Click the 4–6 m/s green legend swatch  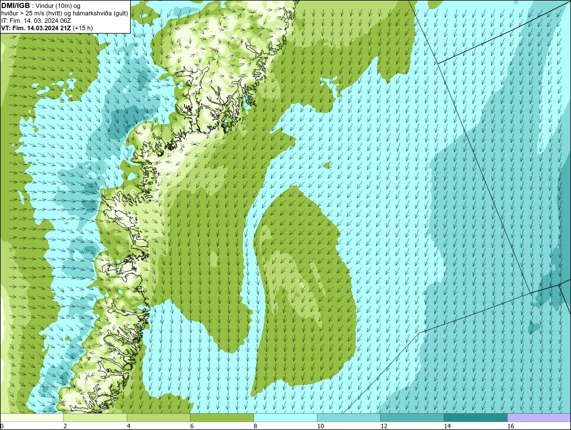click(x=158, y=417)
